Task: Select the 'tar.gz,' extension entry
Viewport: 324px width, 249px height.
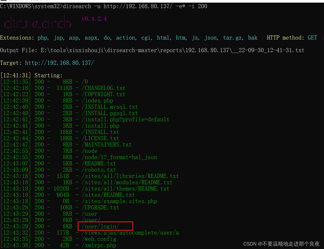Action: coord(233,38)
